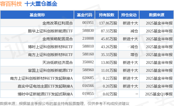
Task: Click the 137.86万股 holdings cell
Action: point(108,23)
